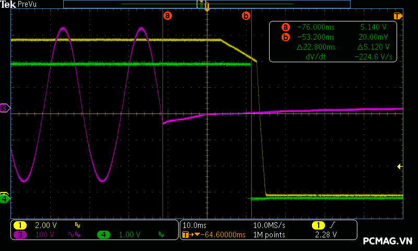Select cursor a marker on the waveform
The image size is (418, 251).
tap(168, 16)
